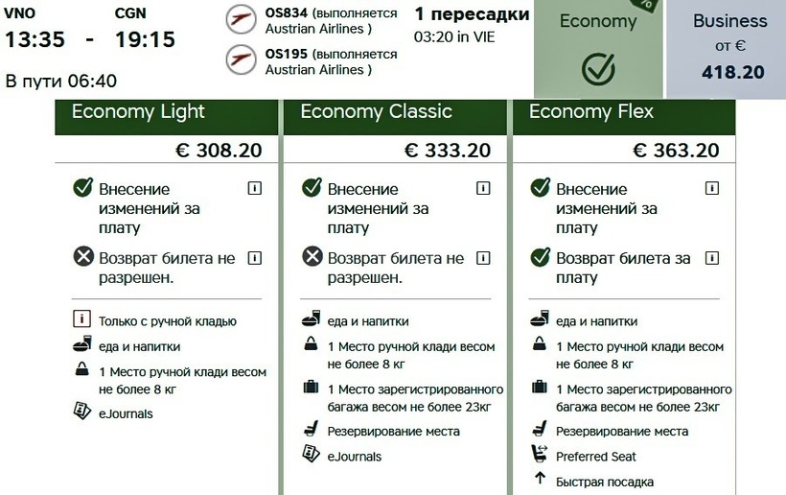Open info icon for Economy Classic refund rule
Screen dimensions: 786x495
[x=483, y=257]
